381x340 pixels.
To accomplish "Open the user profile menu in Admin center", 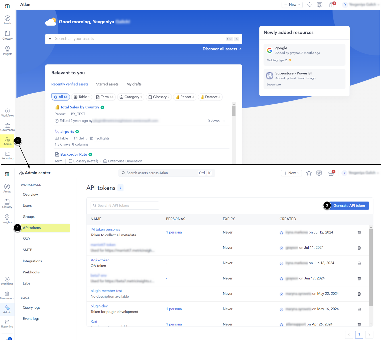I will point(360,173).
